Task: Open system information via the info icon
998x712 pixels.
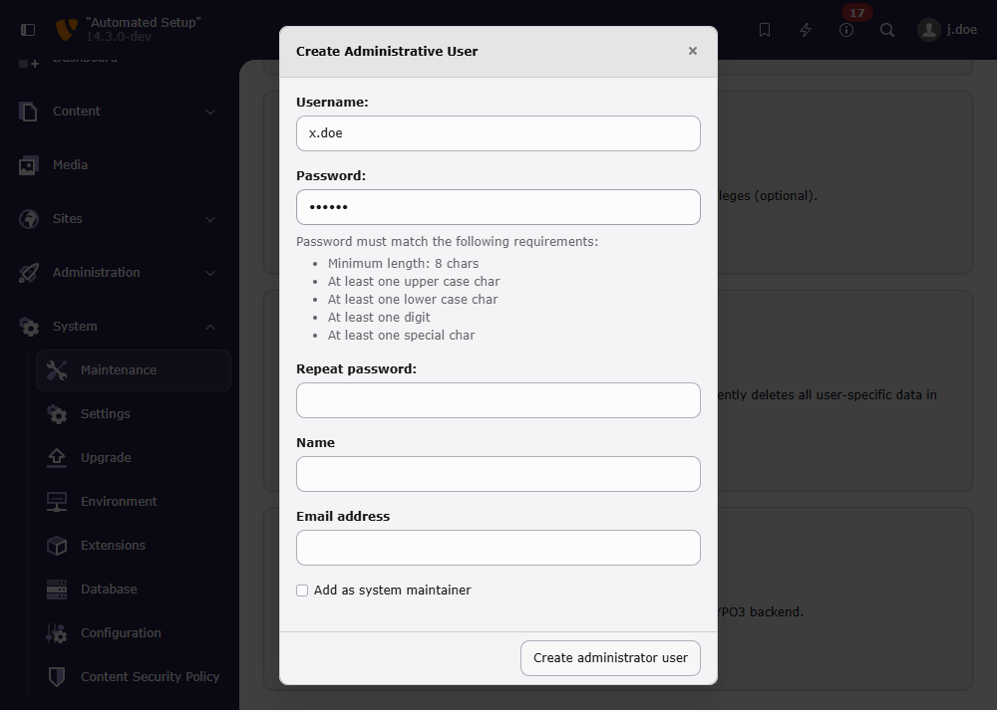Action: 845,29
